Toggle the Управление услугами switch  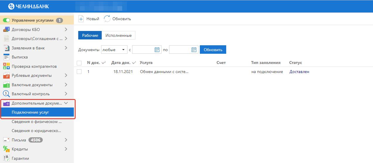pyautogui.click(x=6, y=20)
